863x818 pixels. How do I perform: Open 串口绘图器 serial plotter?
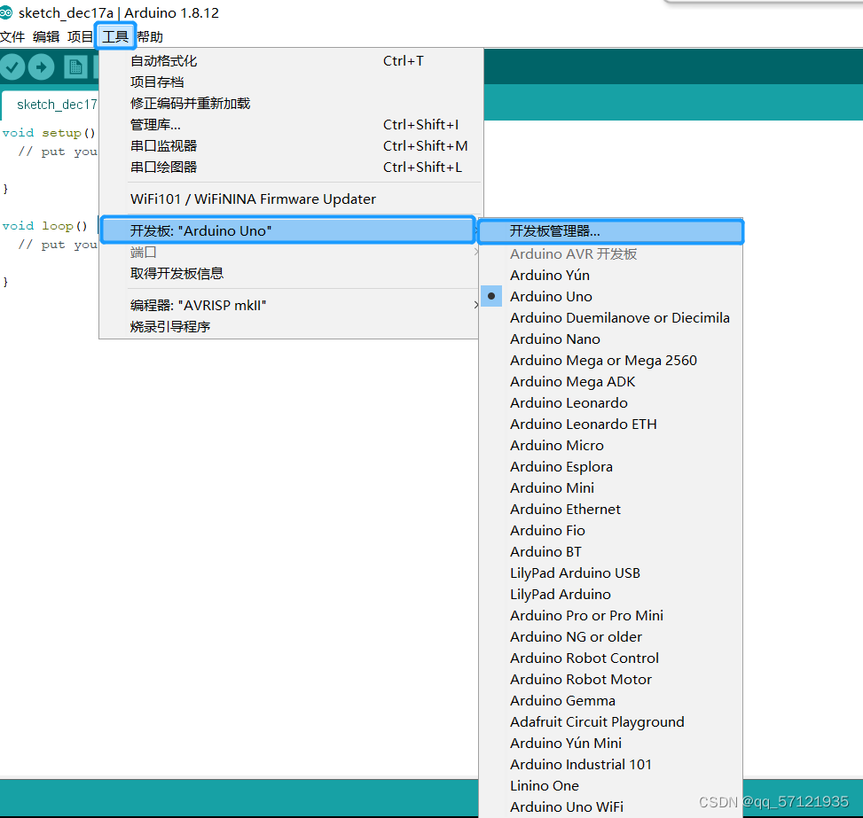(x=291, y=167)
